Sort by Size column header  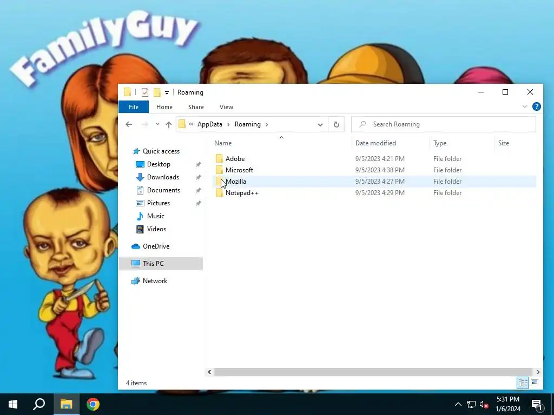[504, 143]
